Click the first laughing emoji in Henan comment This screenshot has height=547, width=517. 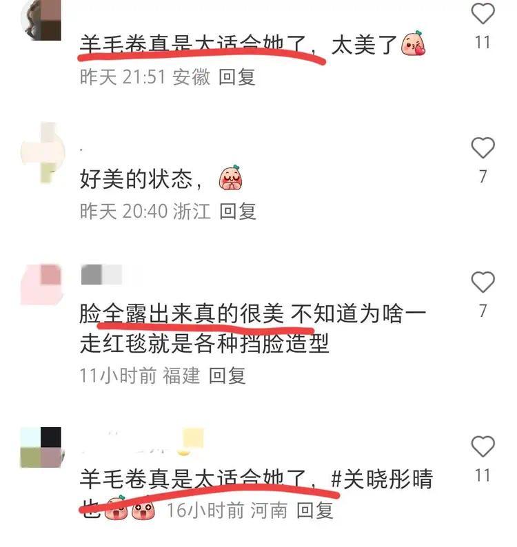(116, 508)
